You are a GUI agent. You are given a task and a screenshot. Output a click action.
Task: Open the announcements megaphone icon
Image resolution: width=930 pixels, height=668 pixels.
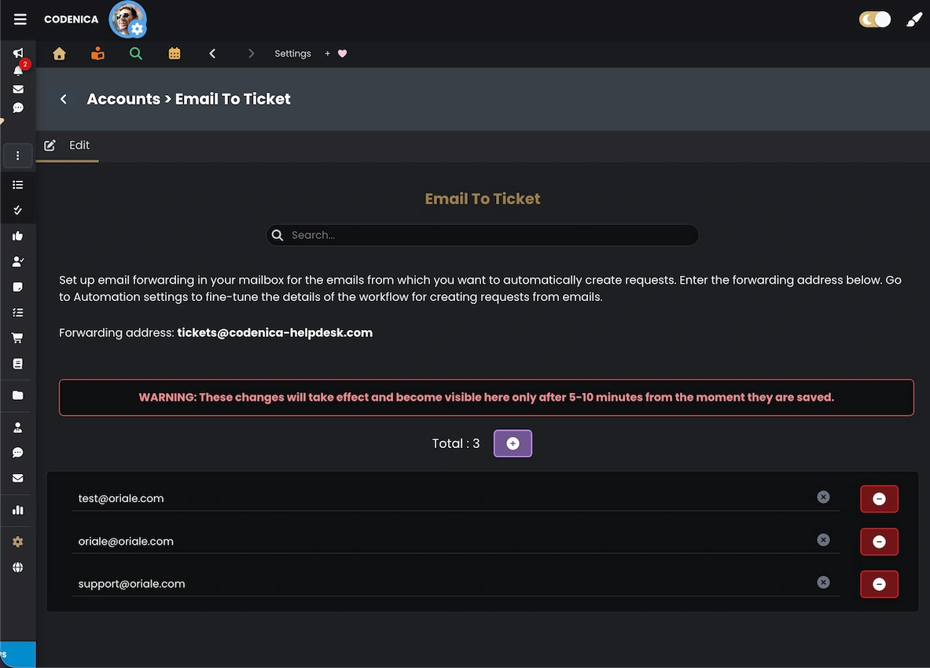18,53
